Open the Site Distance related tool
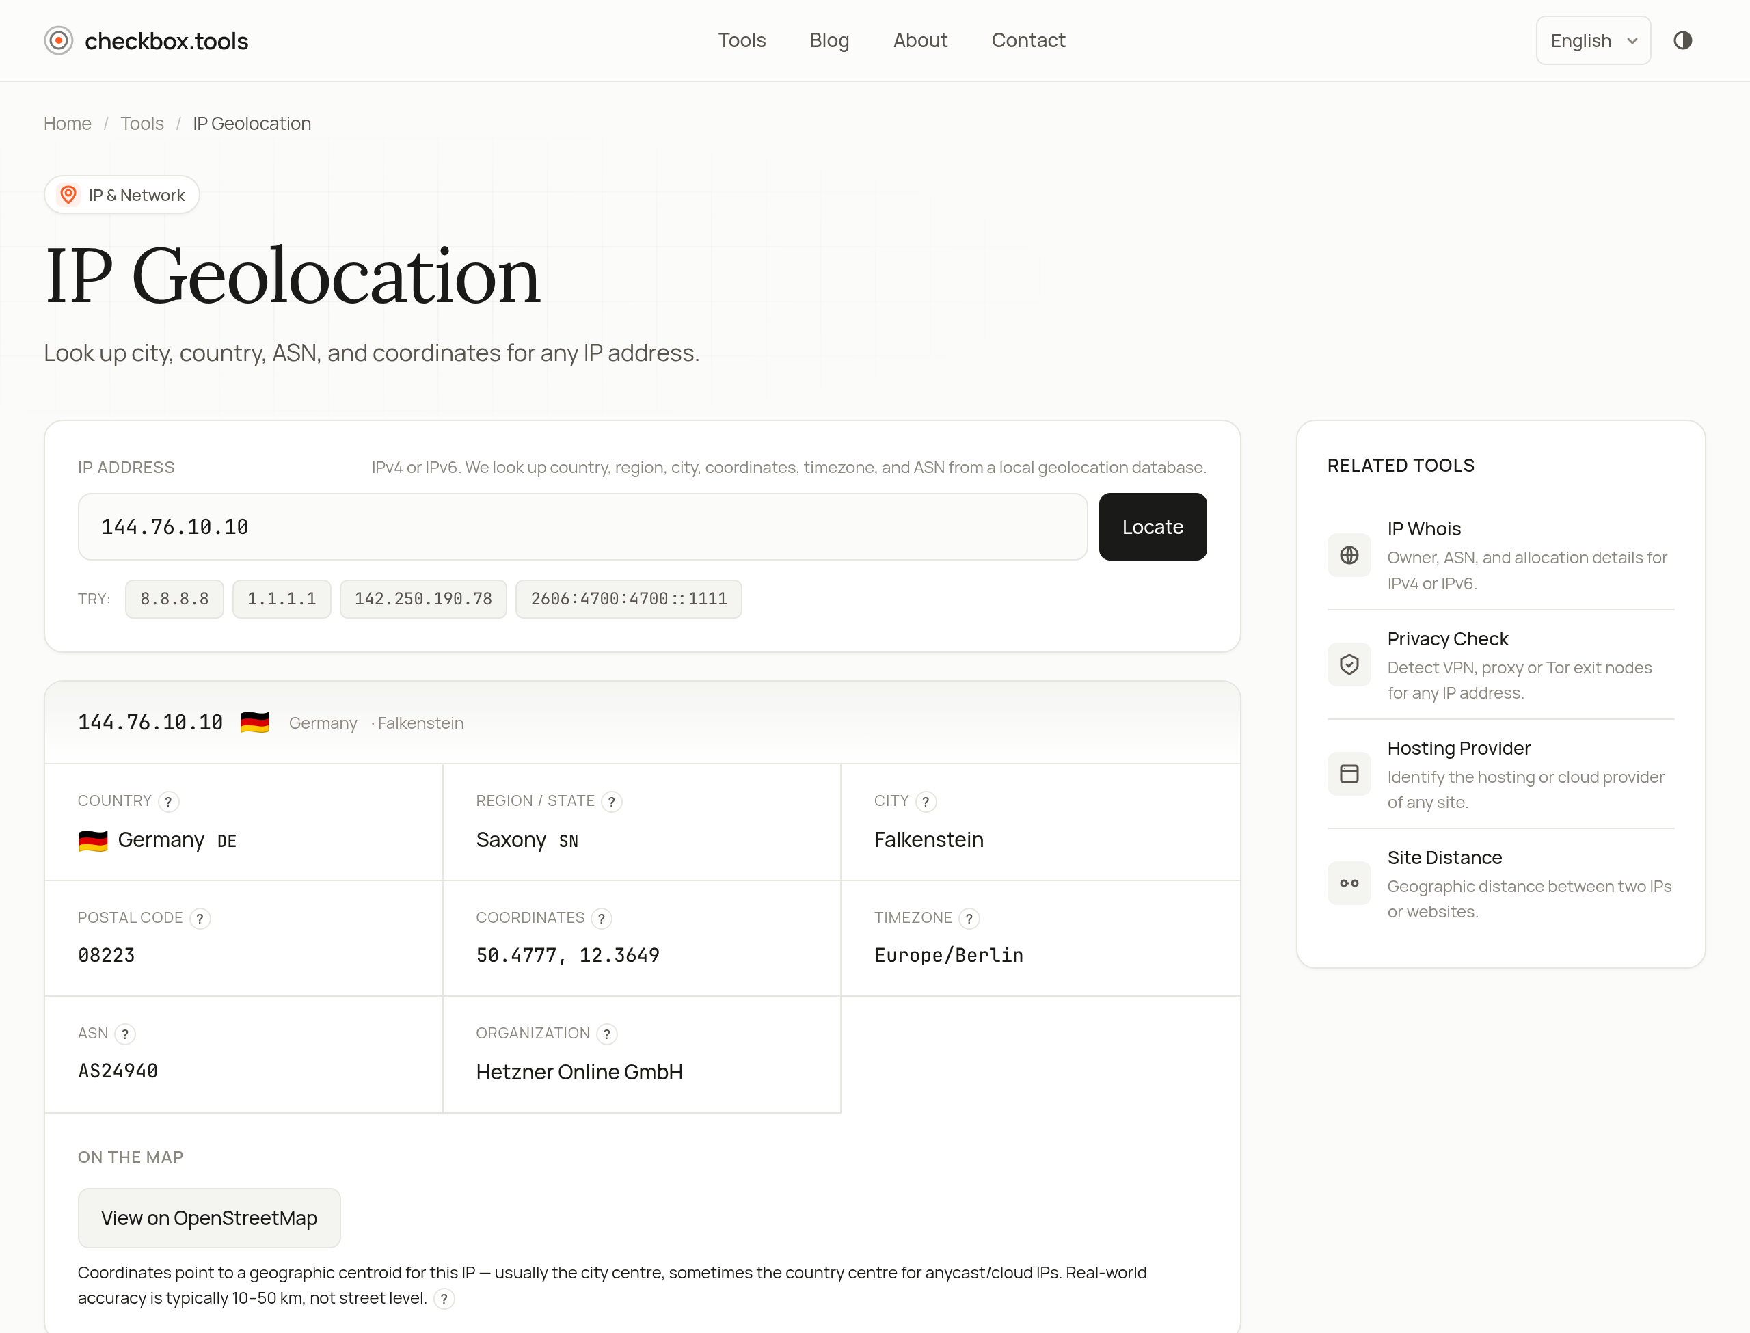The height and width of the screenshot is (1333, 1750). [x=1500, y=884]
